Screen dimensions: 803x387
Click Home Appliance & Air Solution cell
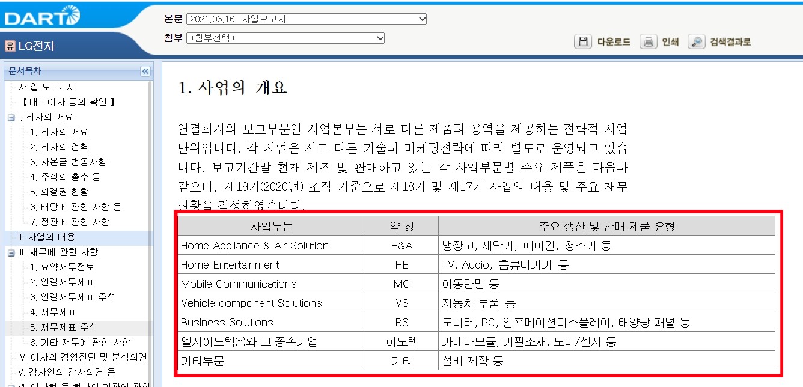[272, 245]
